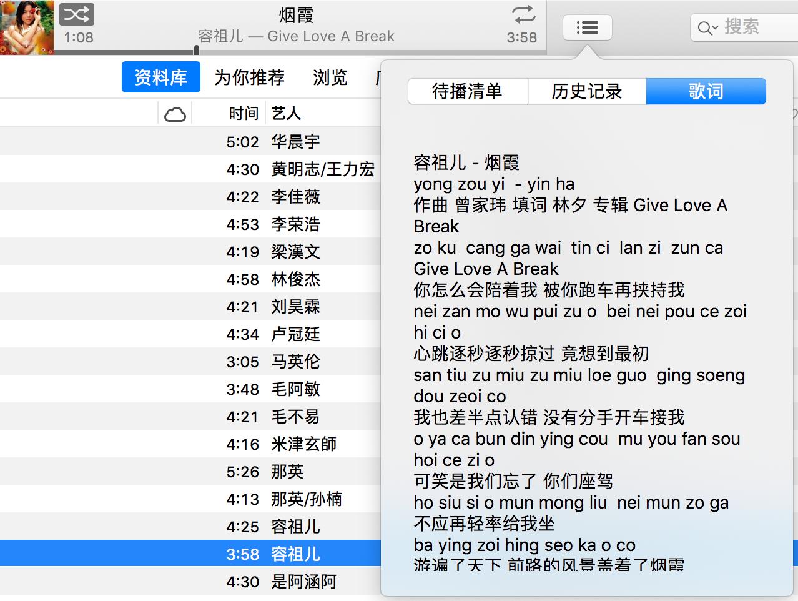Switch to the 待播清单 tab

(x=468, y=91)
